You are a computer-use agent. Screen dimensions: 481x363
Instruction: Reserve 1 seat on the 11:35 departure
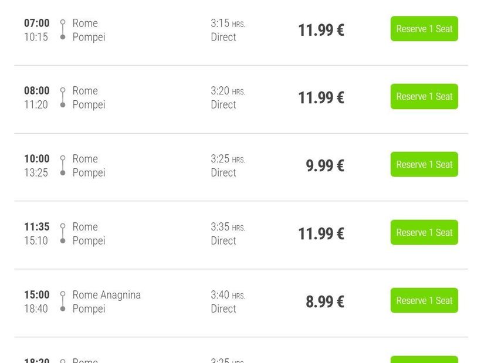[x=424, y=233]
